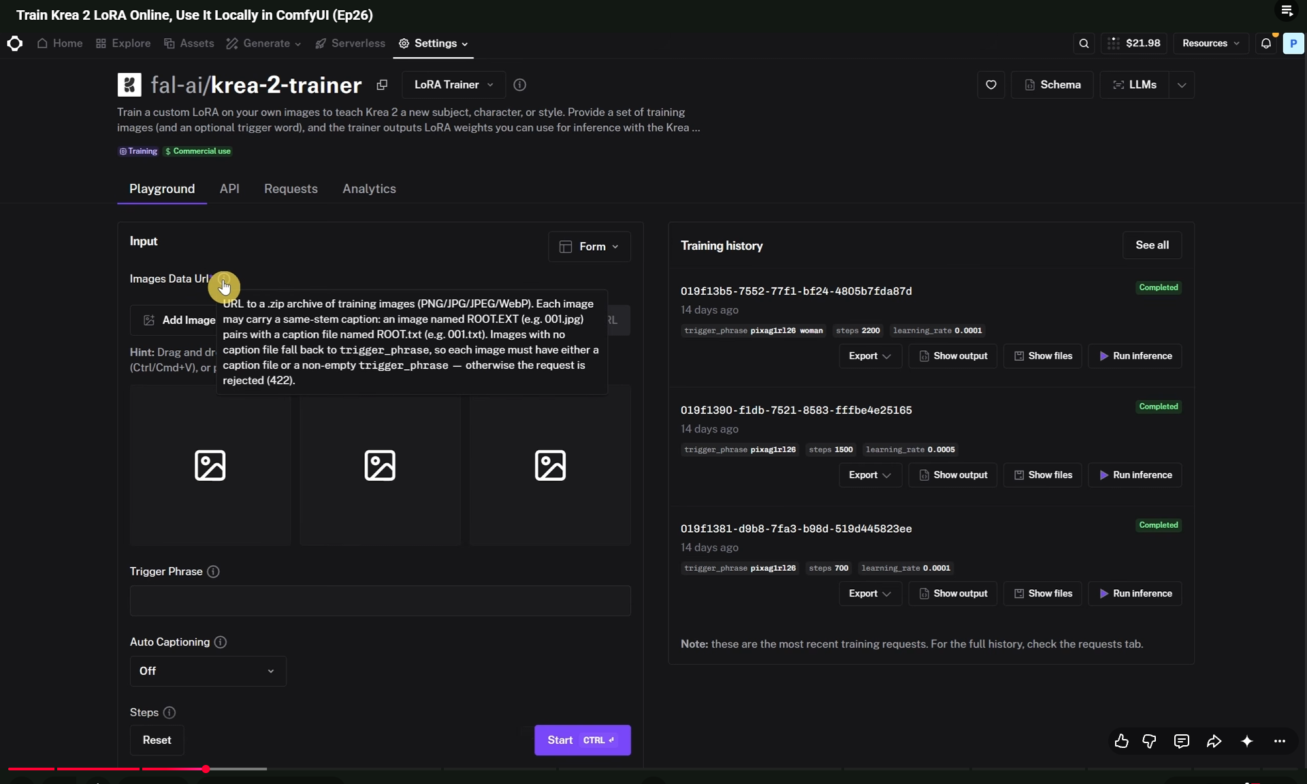This screenshot has width=1307, height=784.
Task: Show output for run 019f13b5
Action: [953, 356]
